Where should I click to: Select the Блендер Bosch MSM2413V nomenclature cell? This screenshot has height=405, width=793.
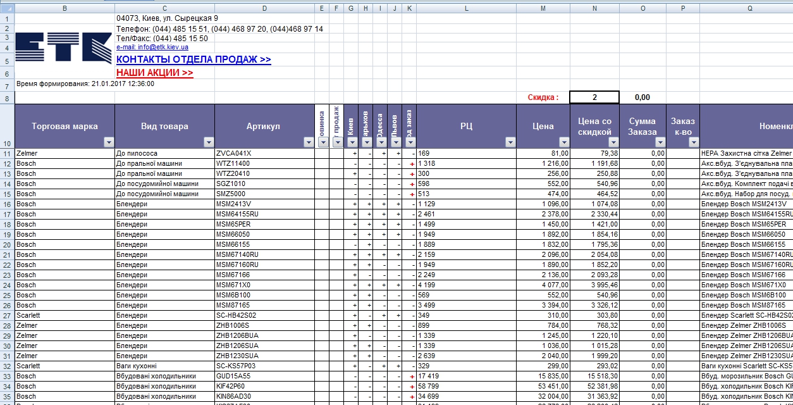click(747, 204)
